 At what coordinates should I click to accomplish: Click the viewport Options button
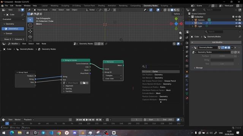178,14
